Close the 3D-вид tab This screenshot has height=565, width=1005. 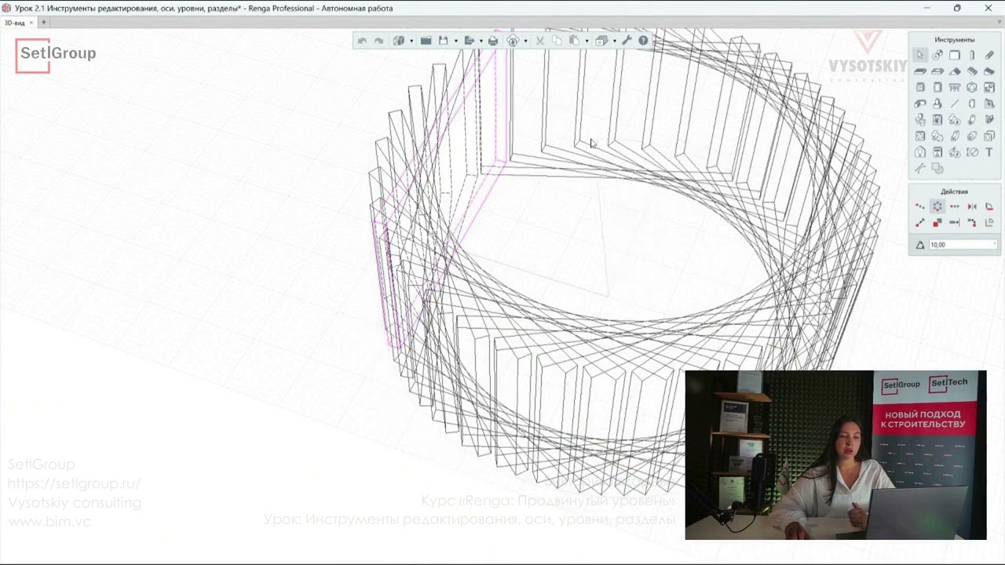(x=31, y=23)
